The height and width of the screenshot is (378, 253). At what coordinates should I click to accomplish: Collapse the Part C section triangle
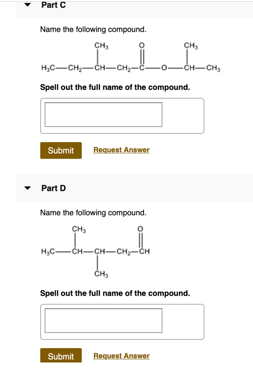click(x=27, y=5)
